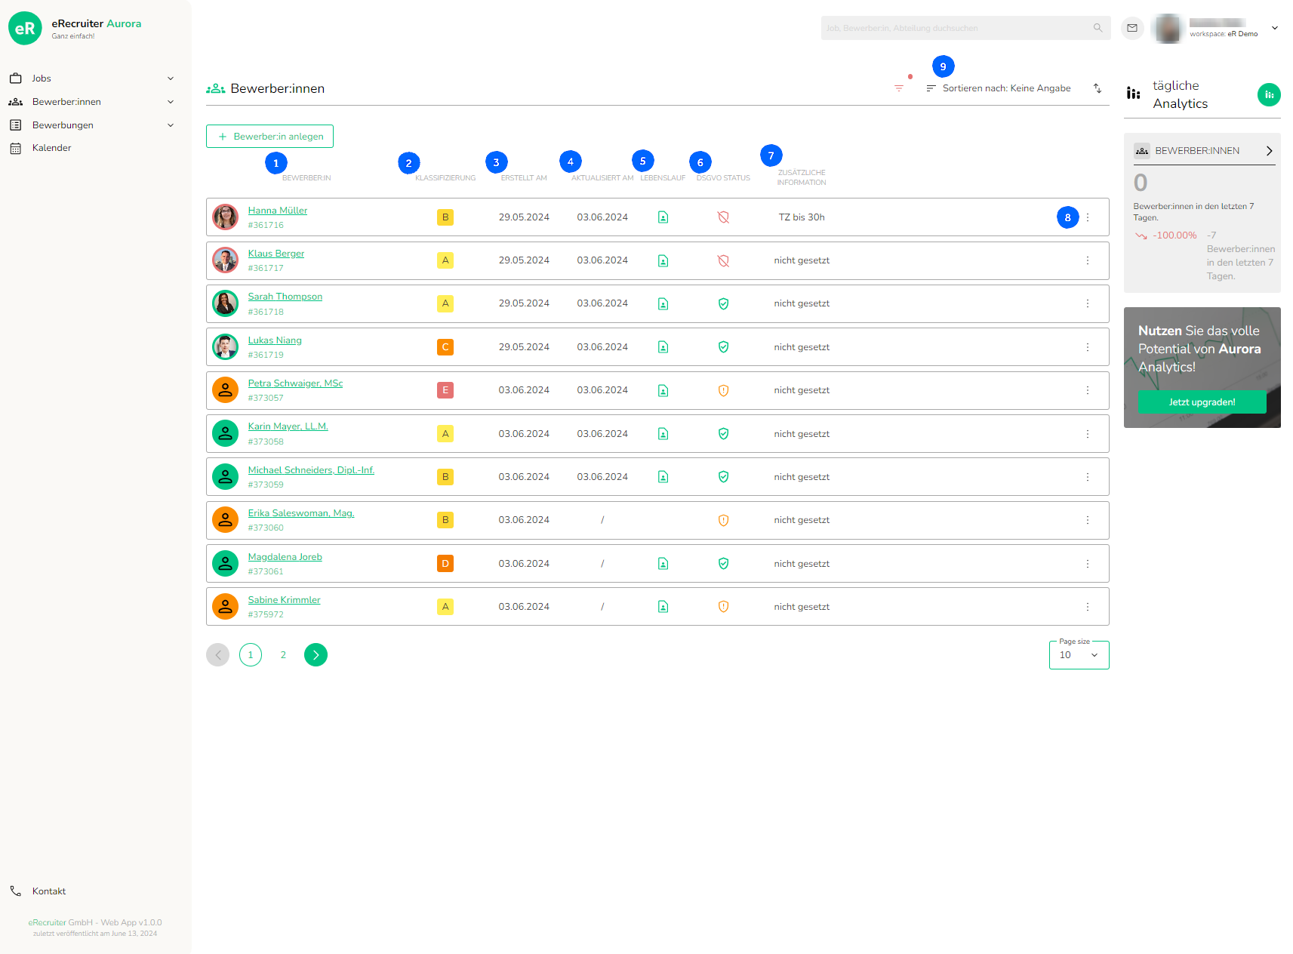Click the KLASSIFIZIERUNG column header
Viewport: 1293px width, 954px height.
tap(445, 178)
